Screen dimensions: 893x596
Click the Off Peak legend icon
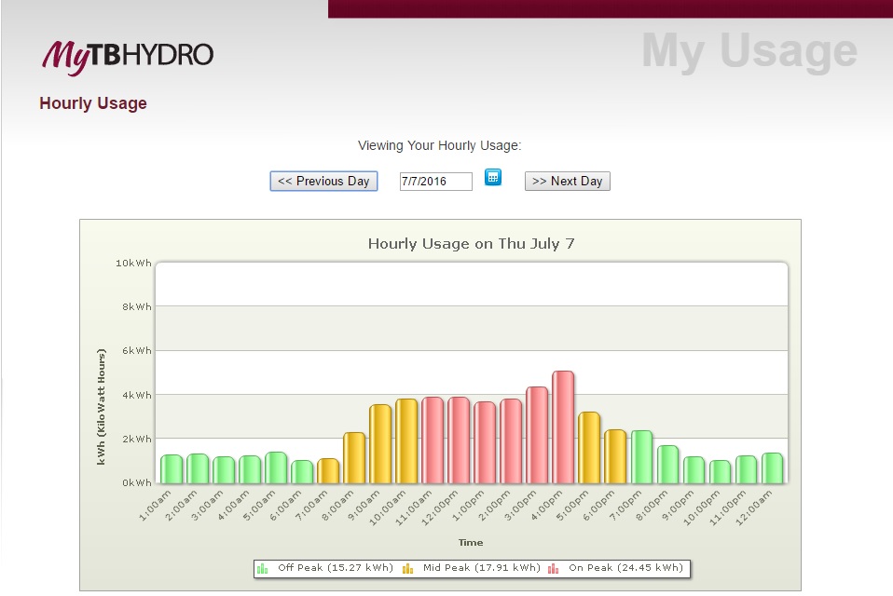click(263, 568)
